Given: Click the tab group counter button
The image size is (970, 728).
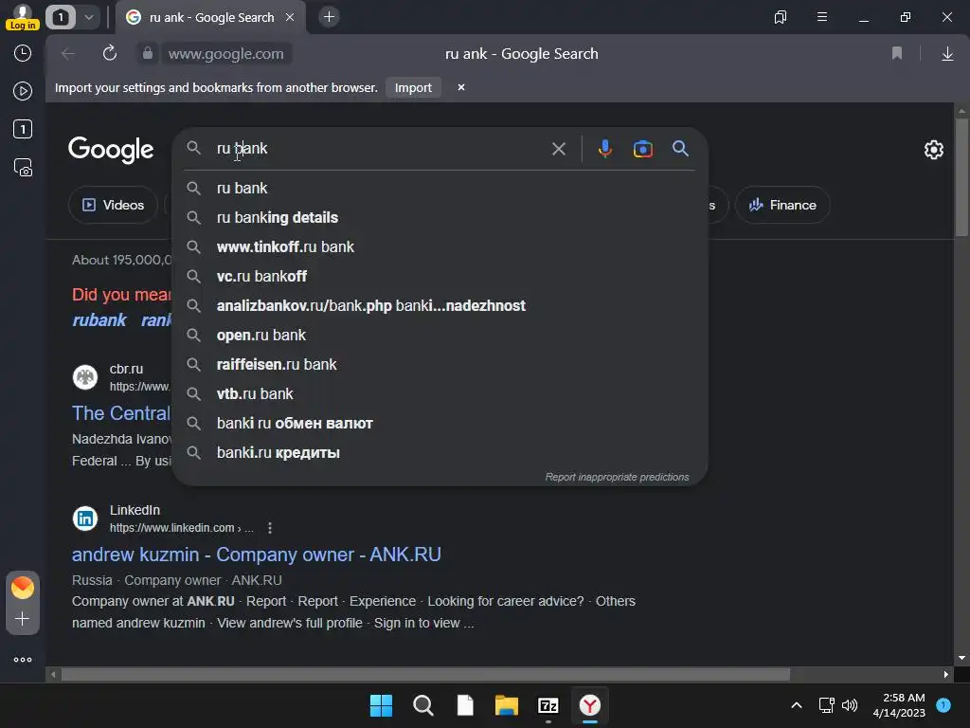Looking at the screenshot, I should click(x=61, y=17).
